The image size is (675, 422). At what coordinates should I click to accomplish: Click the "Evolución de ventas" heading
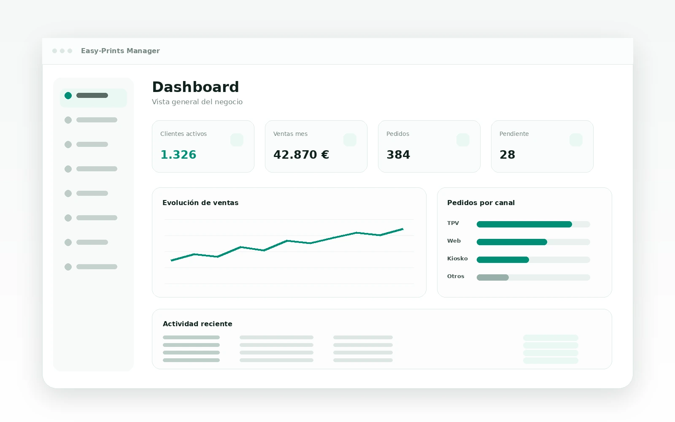point(200,203)
